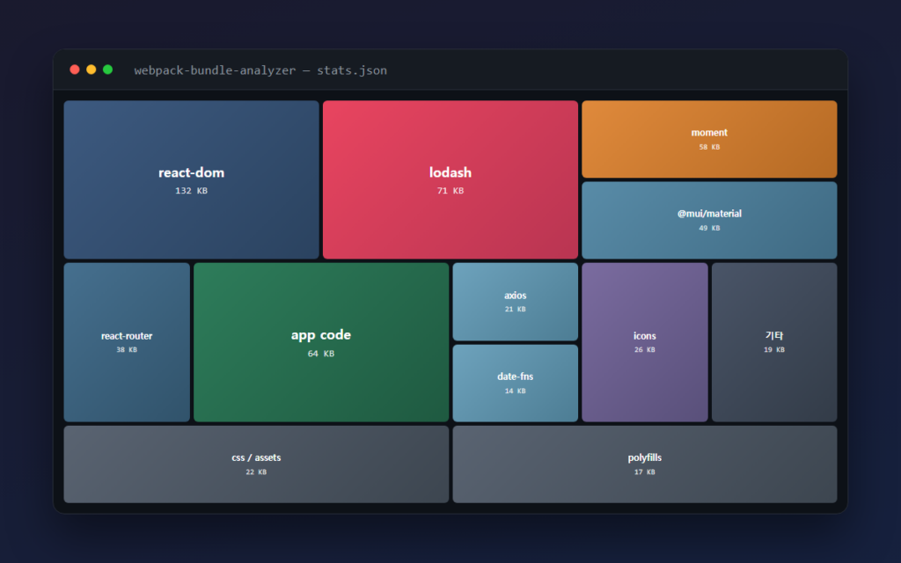The image size is (901, 563).
Task: Click the 19 KB size label
Action: tap(774, 350)
